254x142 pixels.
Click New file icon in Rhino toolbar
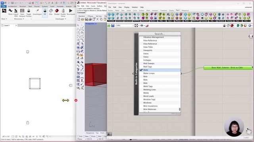pyautogui.click(x=79, y=19)
